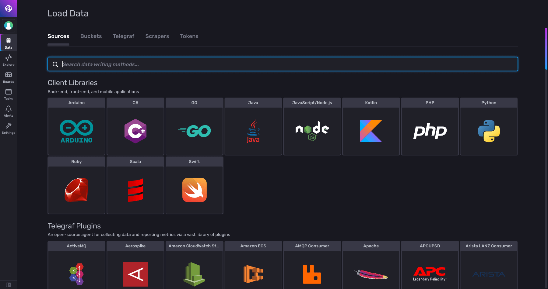Switch to the Buckets tab

point(91,36)
